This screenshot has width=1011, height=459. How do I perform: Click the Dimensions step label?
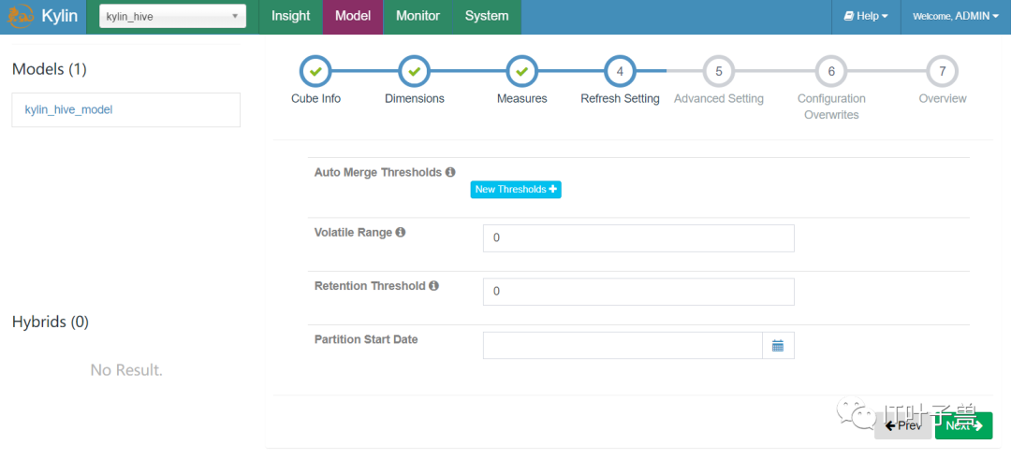click(x=415, y=99)
